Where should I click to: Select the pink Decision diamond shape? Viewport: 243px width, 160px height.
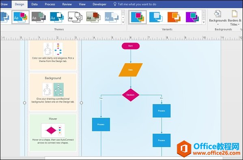[131, 95]
